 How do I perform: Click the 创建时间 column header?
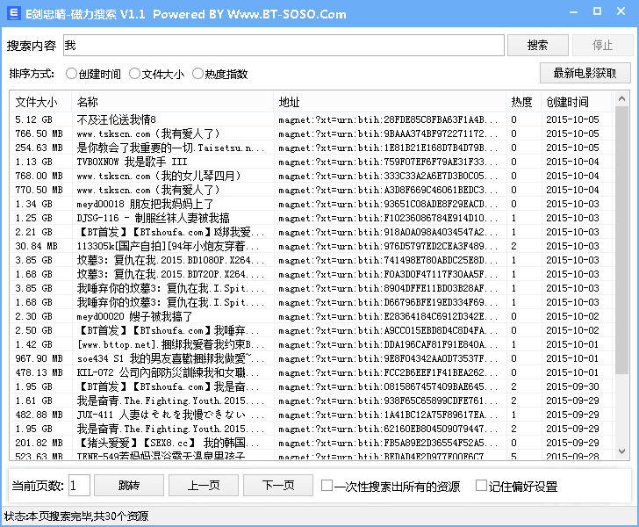coord(576,102)
